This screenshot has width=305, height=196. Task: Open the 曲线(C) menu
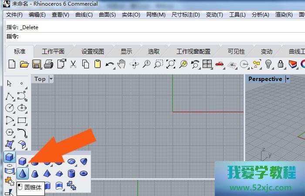tap(84, 14)
